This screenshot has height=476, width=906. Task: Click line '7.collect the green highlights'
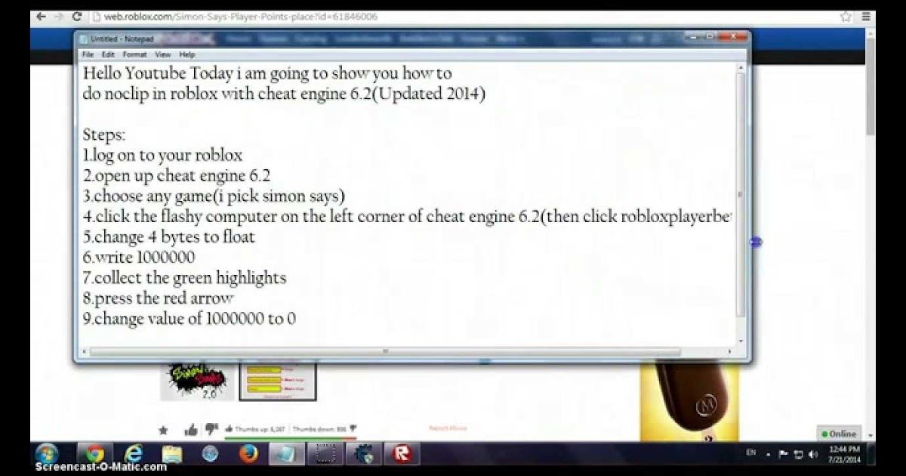coord(184,278)
